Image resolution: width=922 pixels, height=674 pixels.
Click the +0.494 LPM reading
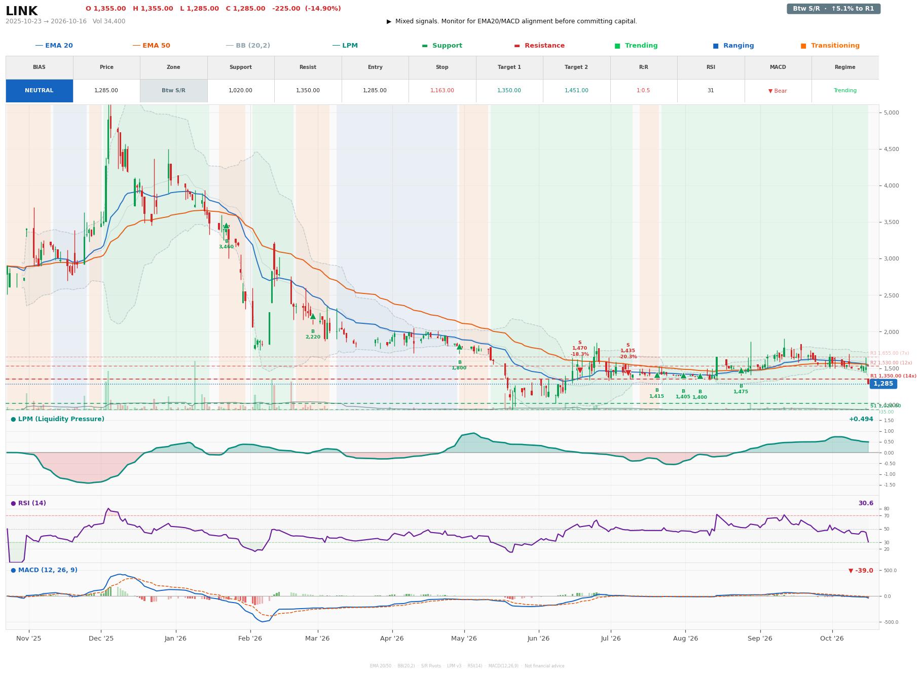click(861, 419)
